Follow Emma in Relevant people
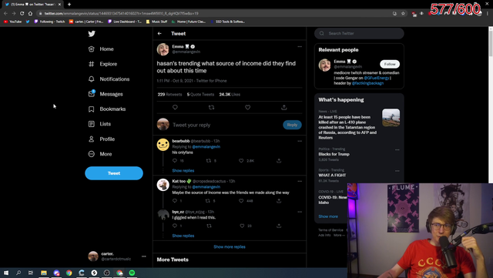The image size is (493, 278). click(390, 64)
